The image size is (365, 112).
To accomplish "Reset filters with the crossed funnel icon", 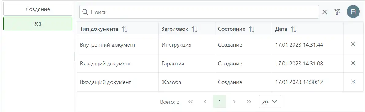I will point(337,12).
